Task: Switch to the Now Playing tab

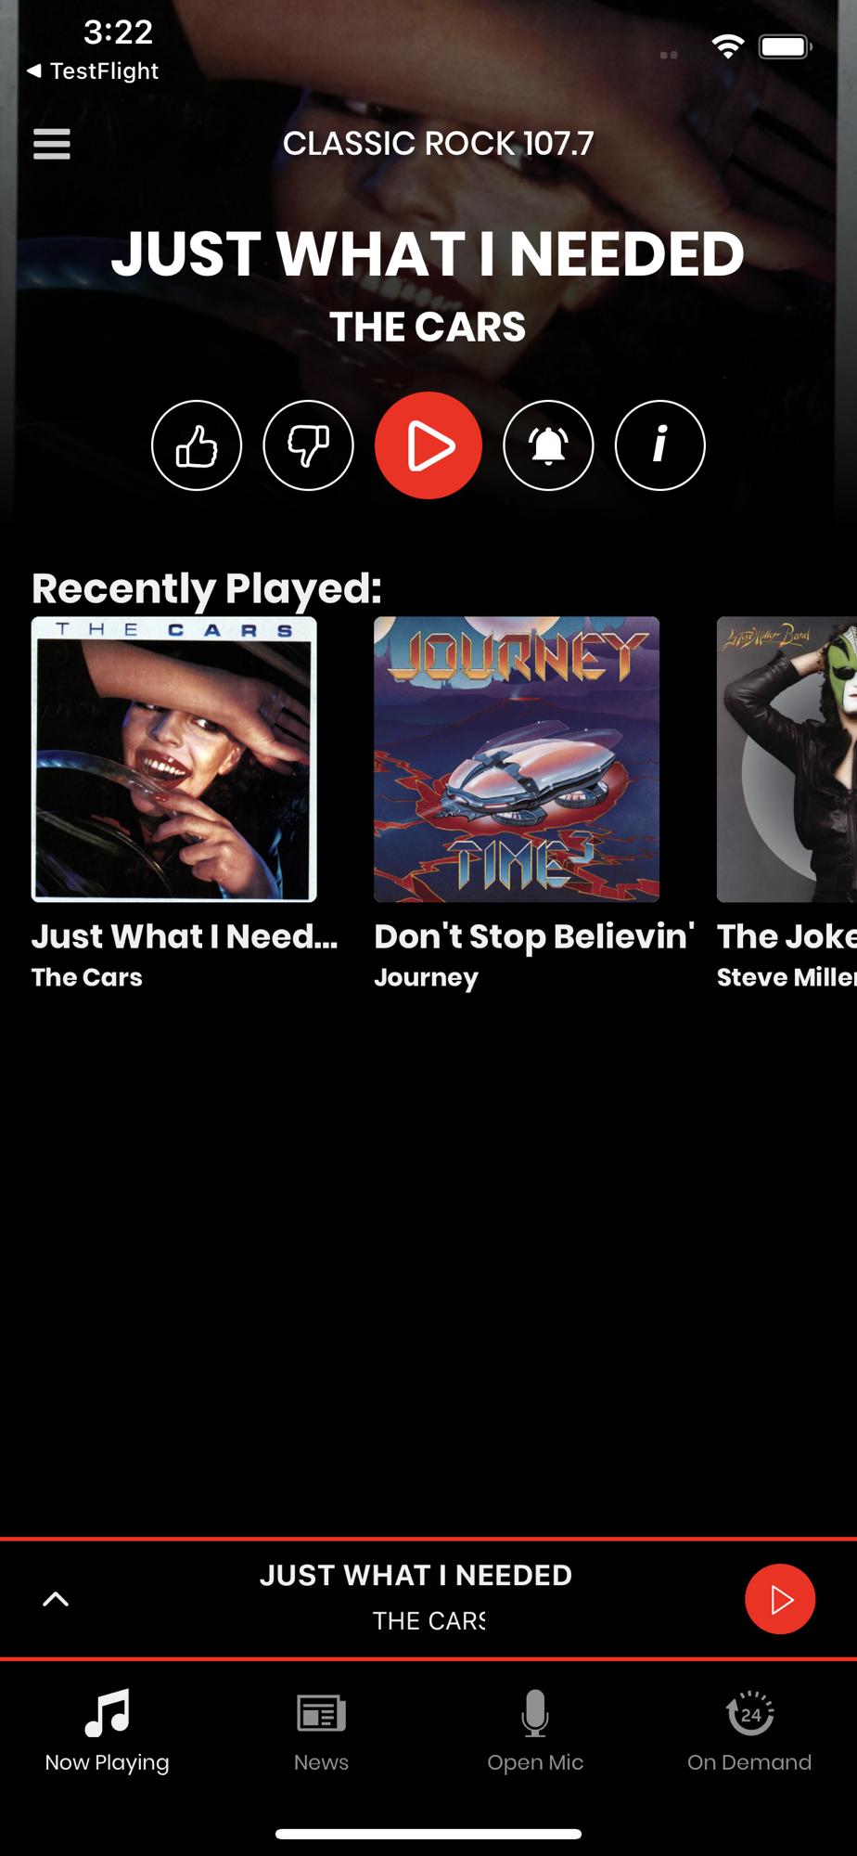Action: coord(108,1732)
